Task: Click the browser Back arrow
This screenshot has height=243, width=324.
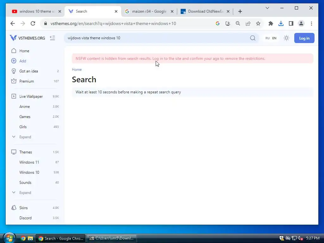Action: point(13,23)
